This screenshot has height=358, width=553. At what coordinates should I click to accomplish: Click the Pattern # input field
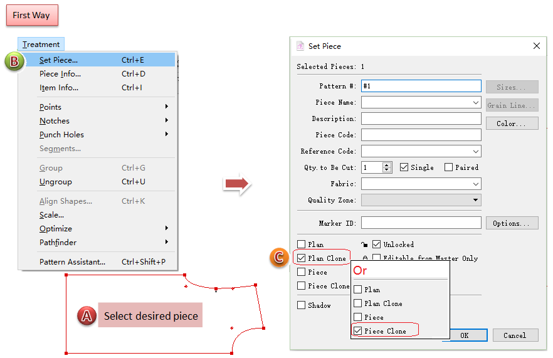pyautogui.click(x=421, y=86)
